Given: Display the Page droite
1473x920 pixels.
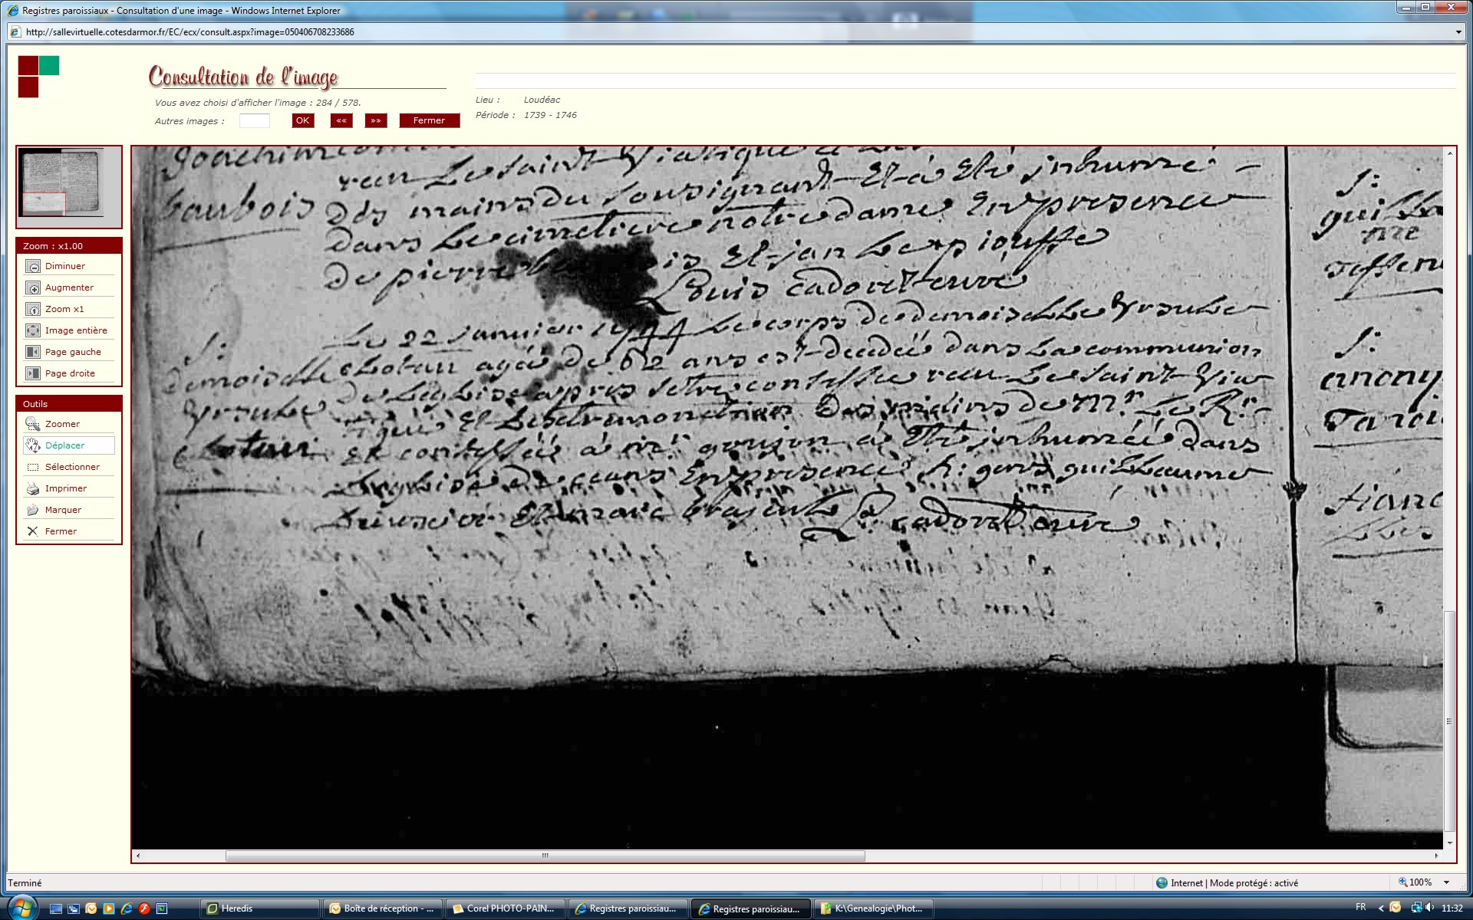Looking at the screenshot, I should pos(33,373).
